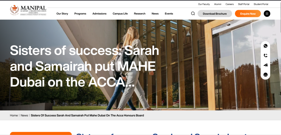The height and width of the screenshot is (135, 281).
Task: Click the paper plane send icon
Action: tap(266, 65)
